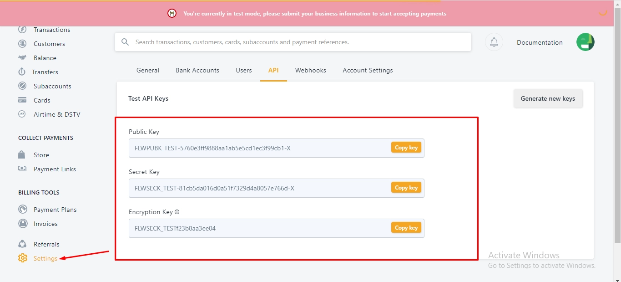The image size is (621, 282).
Task: Click the notification bell icon
Action: (x=494, y=42)
